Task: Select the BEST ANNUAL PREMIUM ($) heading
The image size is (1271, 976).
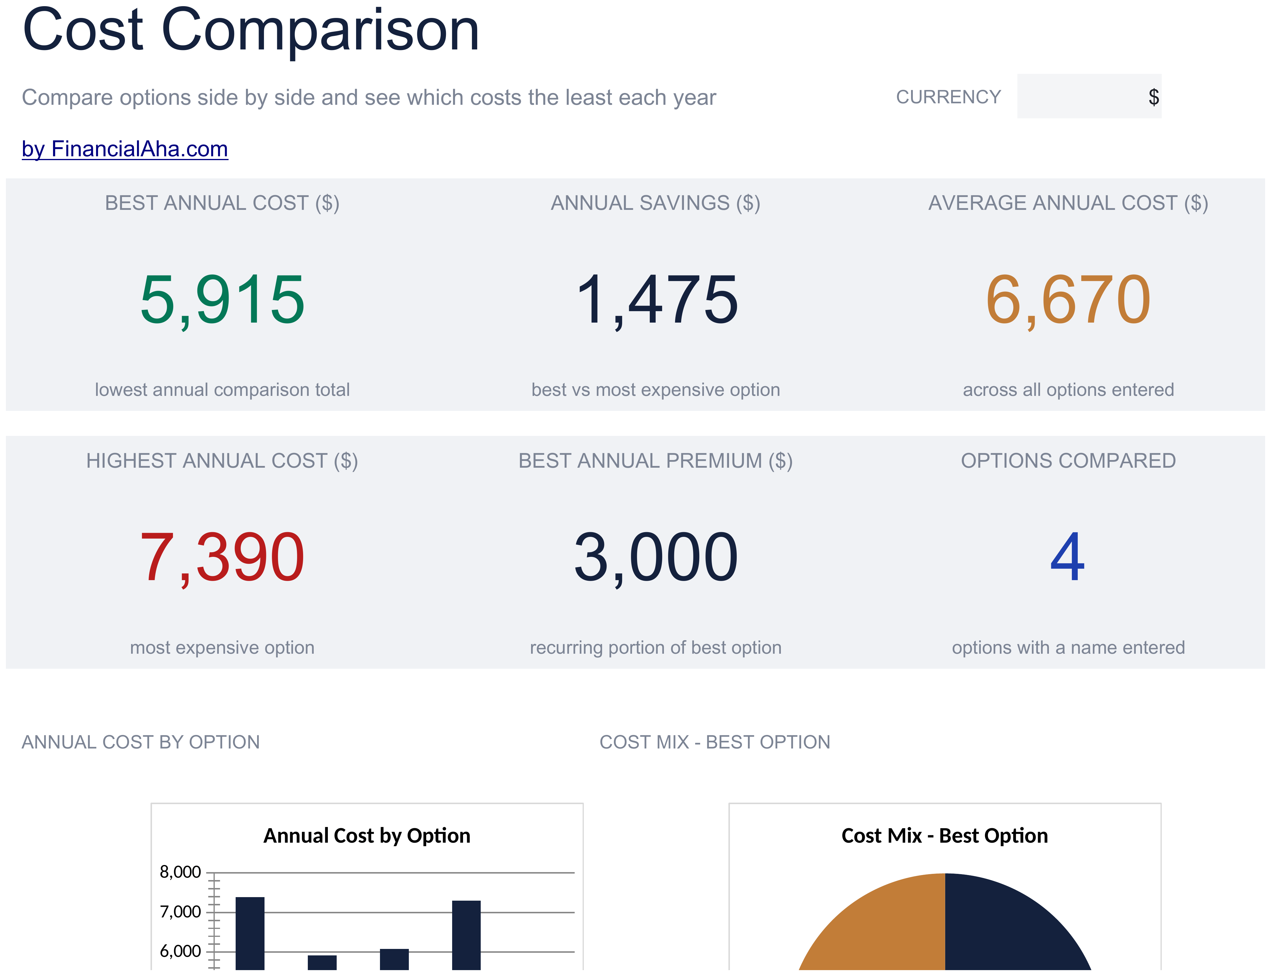Action: (655, 461)
